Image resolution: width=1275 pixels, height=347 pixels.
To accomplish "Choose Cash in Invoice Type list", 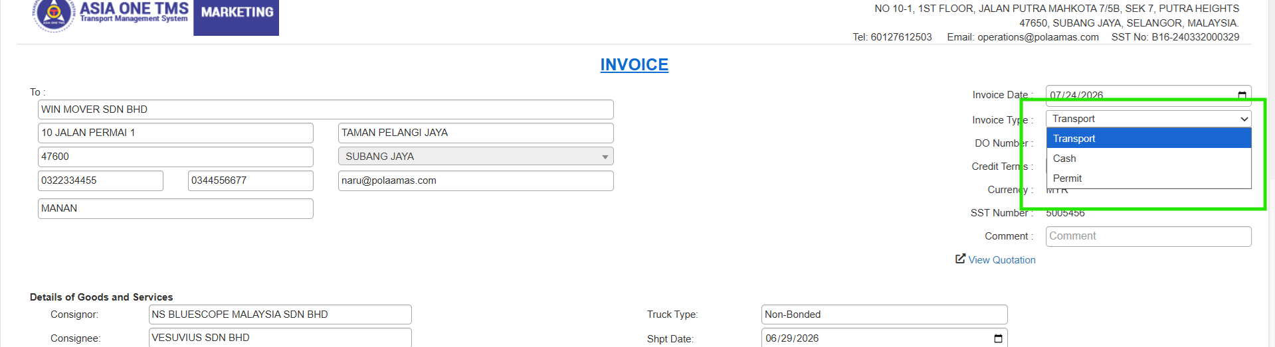I will click(1149, 159).
